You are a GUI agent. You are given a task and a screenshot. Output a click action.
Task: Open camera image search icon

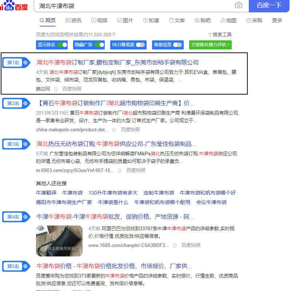point(239,5)
